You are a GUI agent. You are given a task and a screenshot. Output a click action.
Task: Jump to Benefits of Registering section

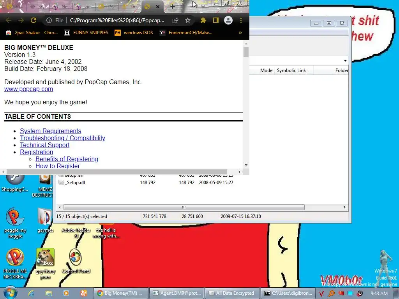(x=67, y=159)
